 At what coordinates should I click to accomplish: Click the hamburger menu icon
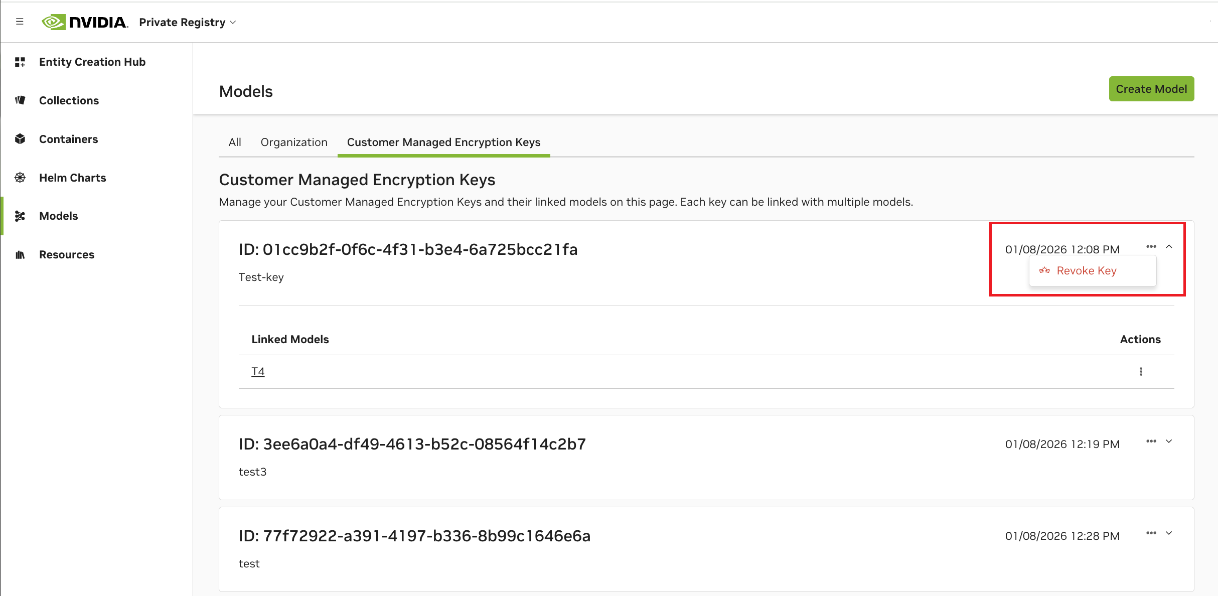pyautogui.click(x=20, y=22)
